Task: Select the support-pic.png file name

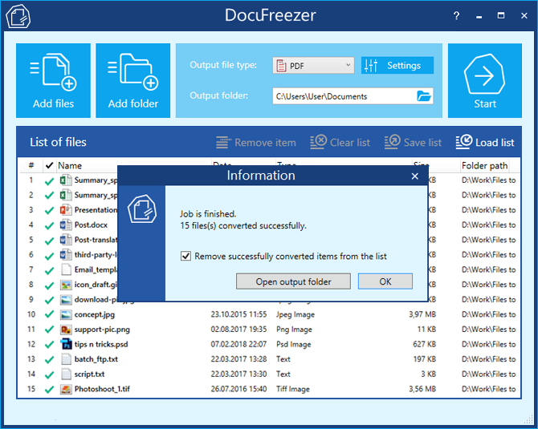Action: click(x=102, y=330)
